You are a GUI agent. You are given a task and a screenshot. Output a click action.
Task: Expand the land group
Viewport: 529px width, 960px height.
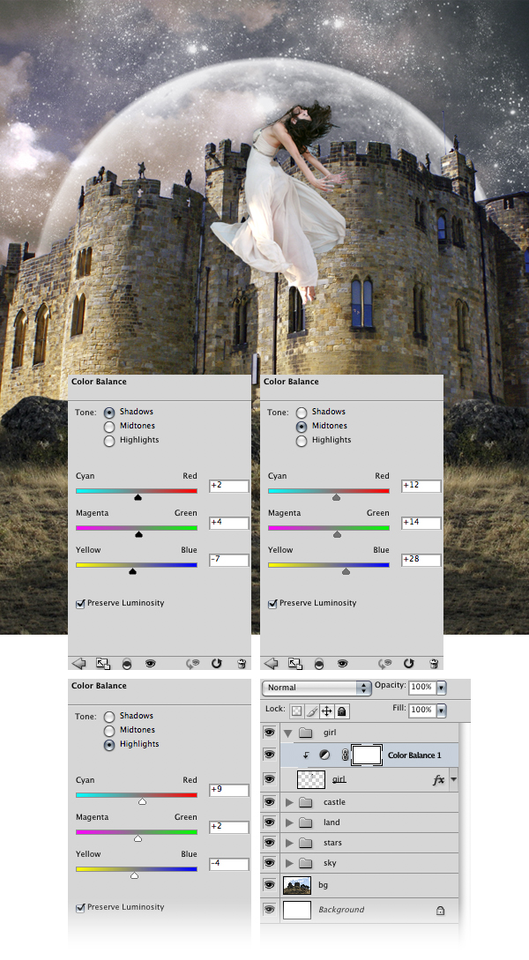coord(289,822)
